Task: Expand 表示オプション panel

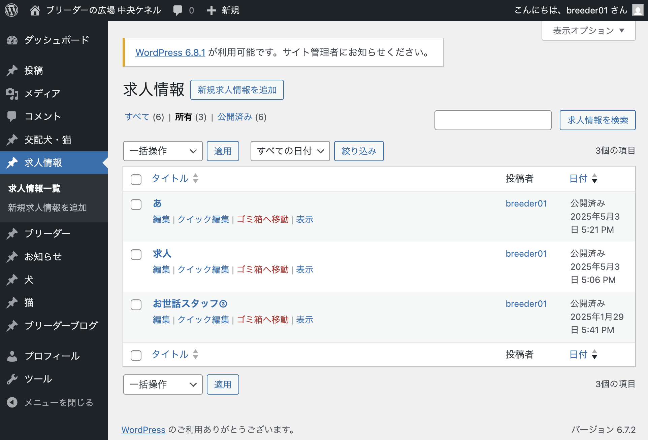Action: click(589, 31)
